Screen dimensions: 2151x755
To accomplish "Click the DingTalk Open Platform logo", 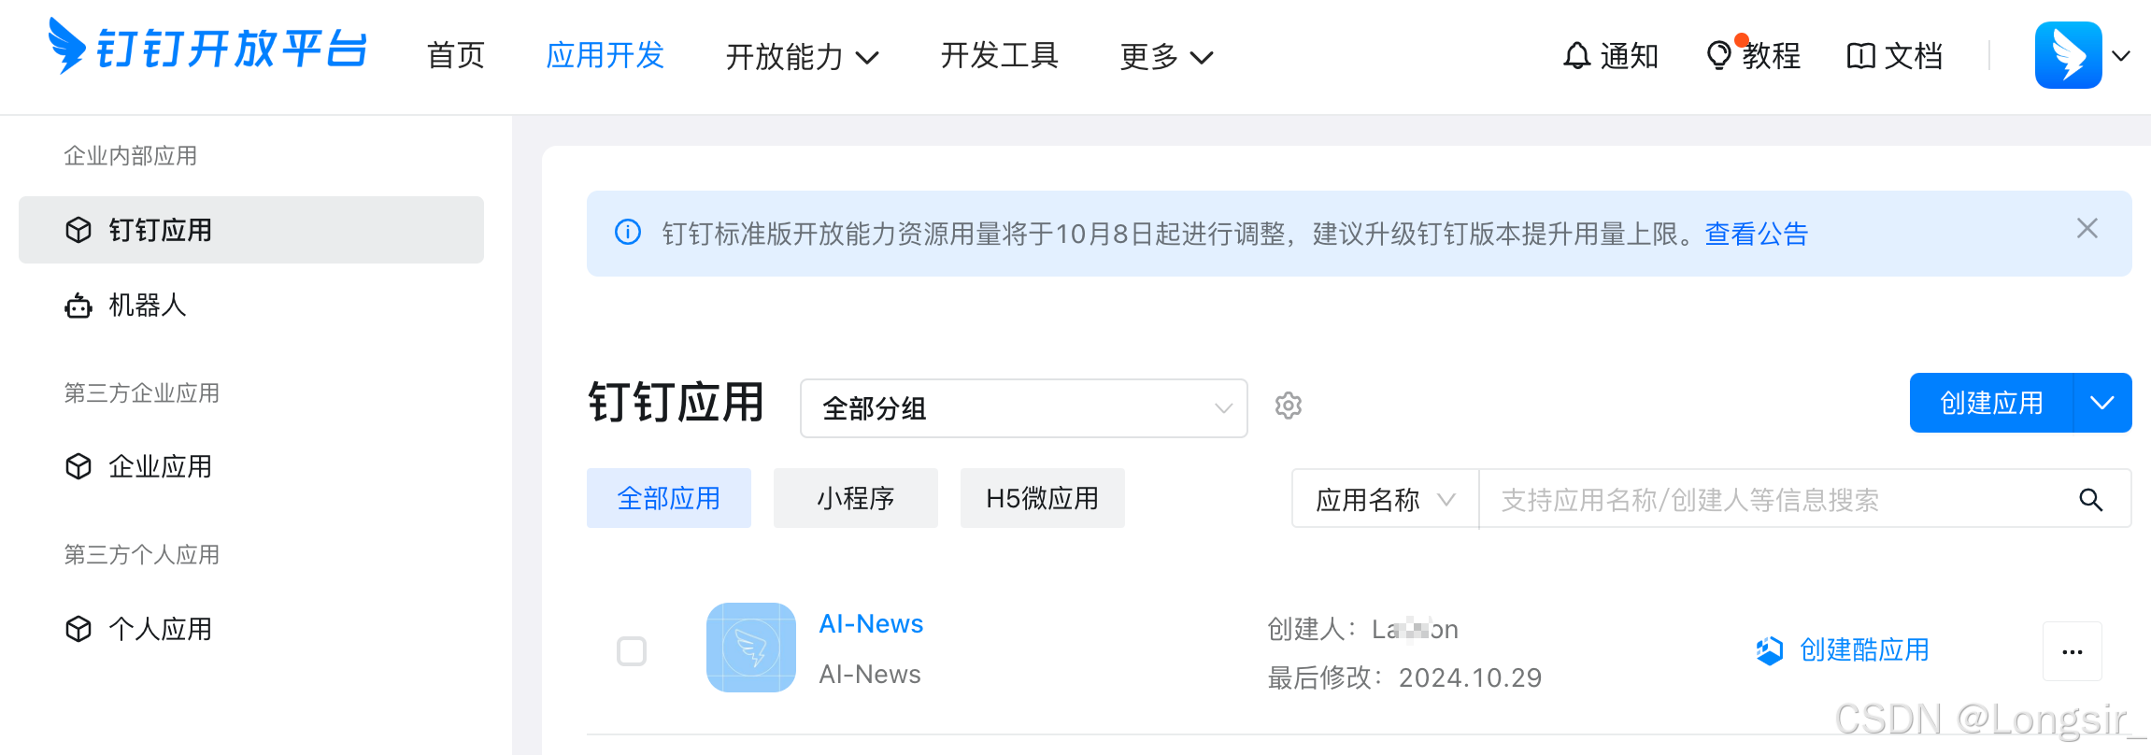I will 207,47.
